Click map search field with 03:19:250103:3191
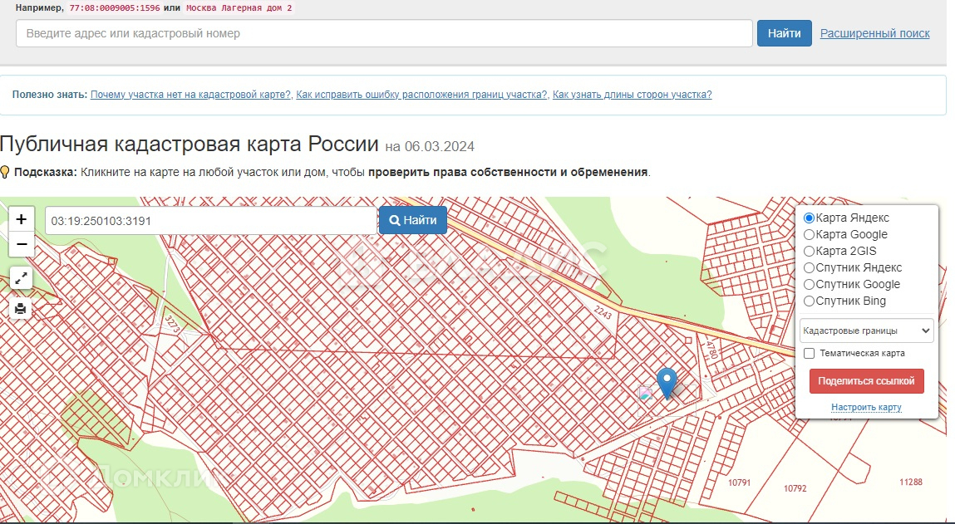955x524 pixels. point(211,221)
